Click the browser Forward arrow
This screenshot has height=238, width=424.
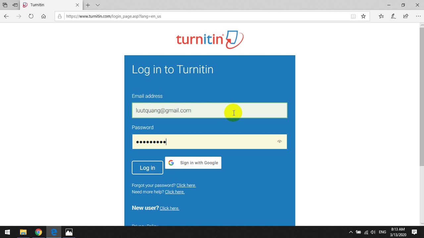tap(19, 16)
